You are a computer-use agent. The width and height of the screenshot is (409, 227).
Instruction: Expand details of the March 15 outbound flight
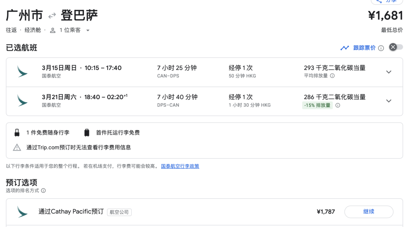389,72
